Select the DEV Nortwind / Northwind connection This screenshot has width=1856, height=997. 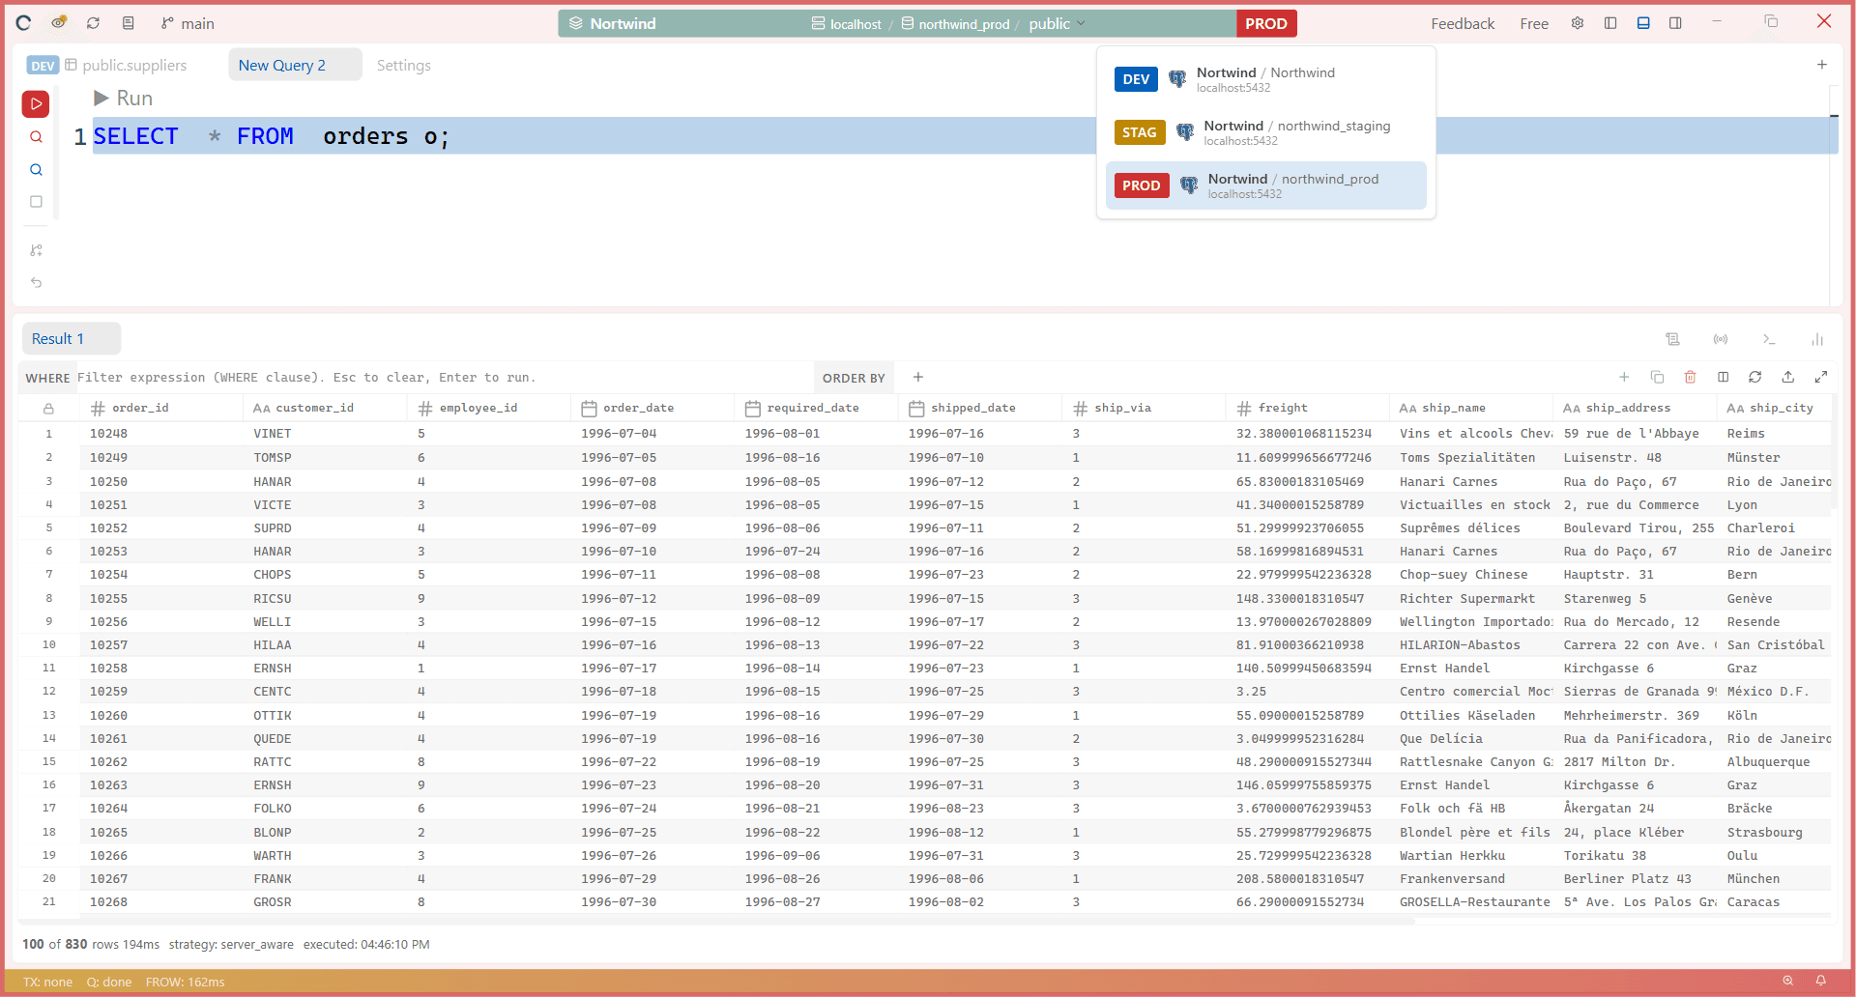pos(1266,79)
